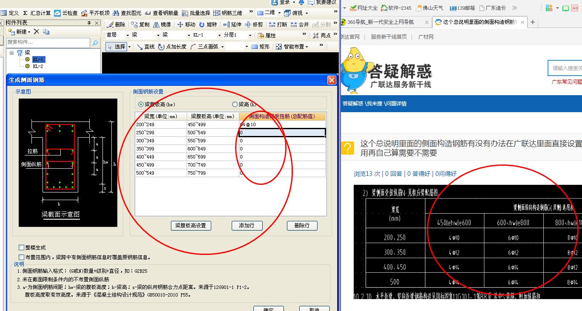This screenshot has height=311, width=582.
Task: Tick 覆盖原钢筋信息 overwrite checkbox
Action: (x=22, y=257)
